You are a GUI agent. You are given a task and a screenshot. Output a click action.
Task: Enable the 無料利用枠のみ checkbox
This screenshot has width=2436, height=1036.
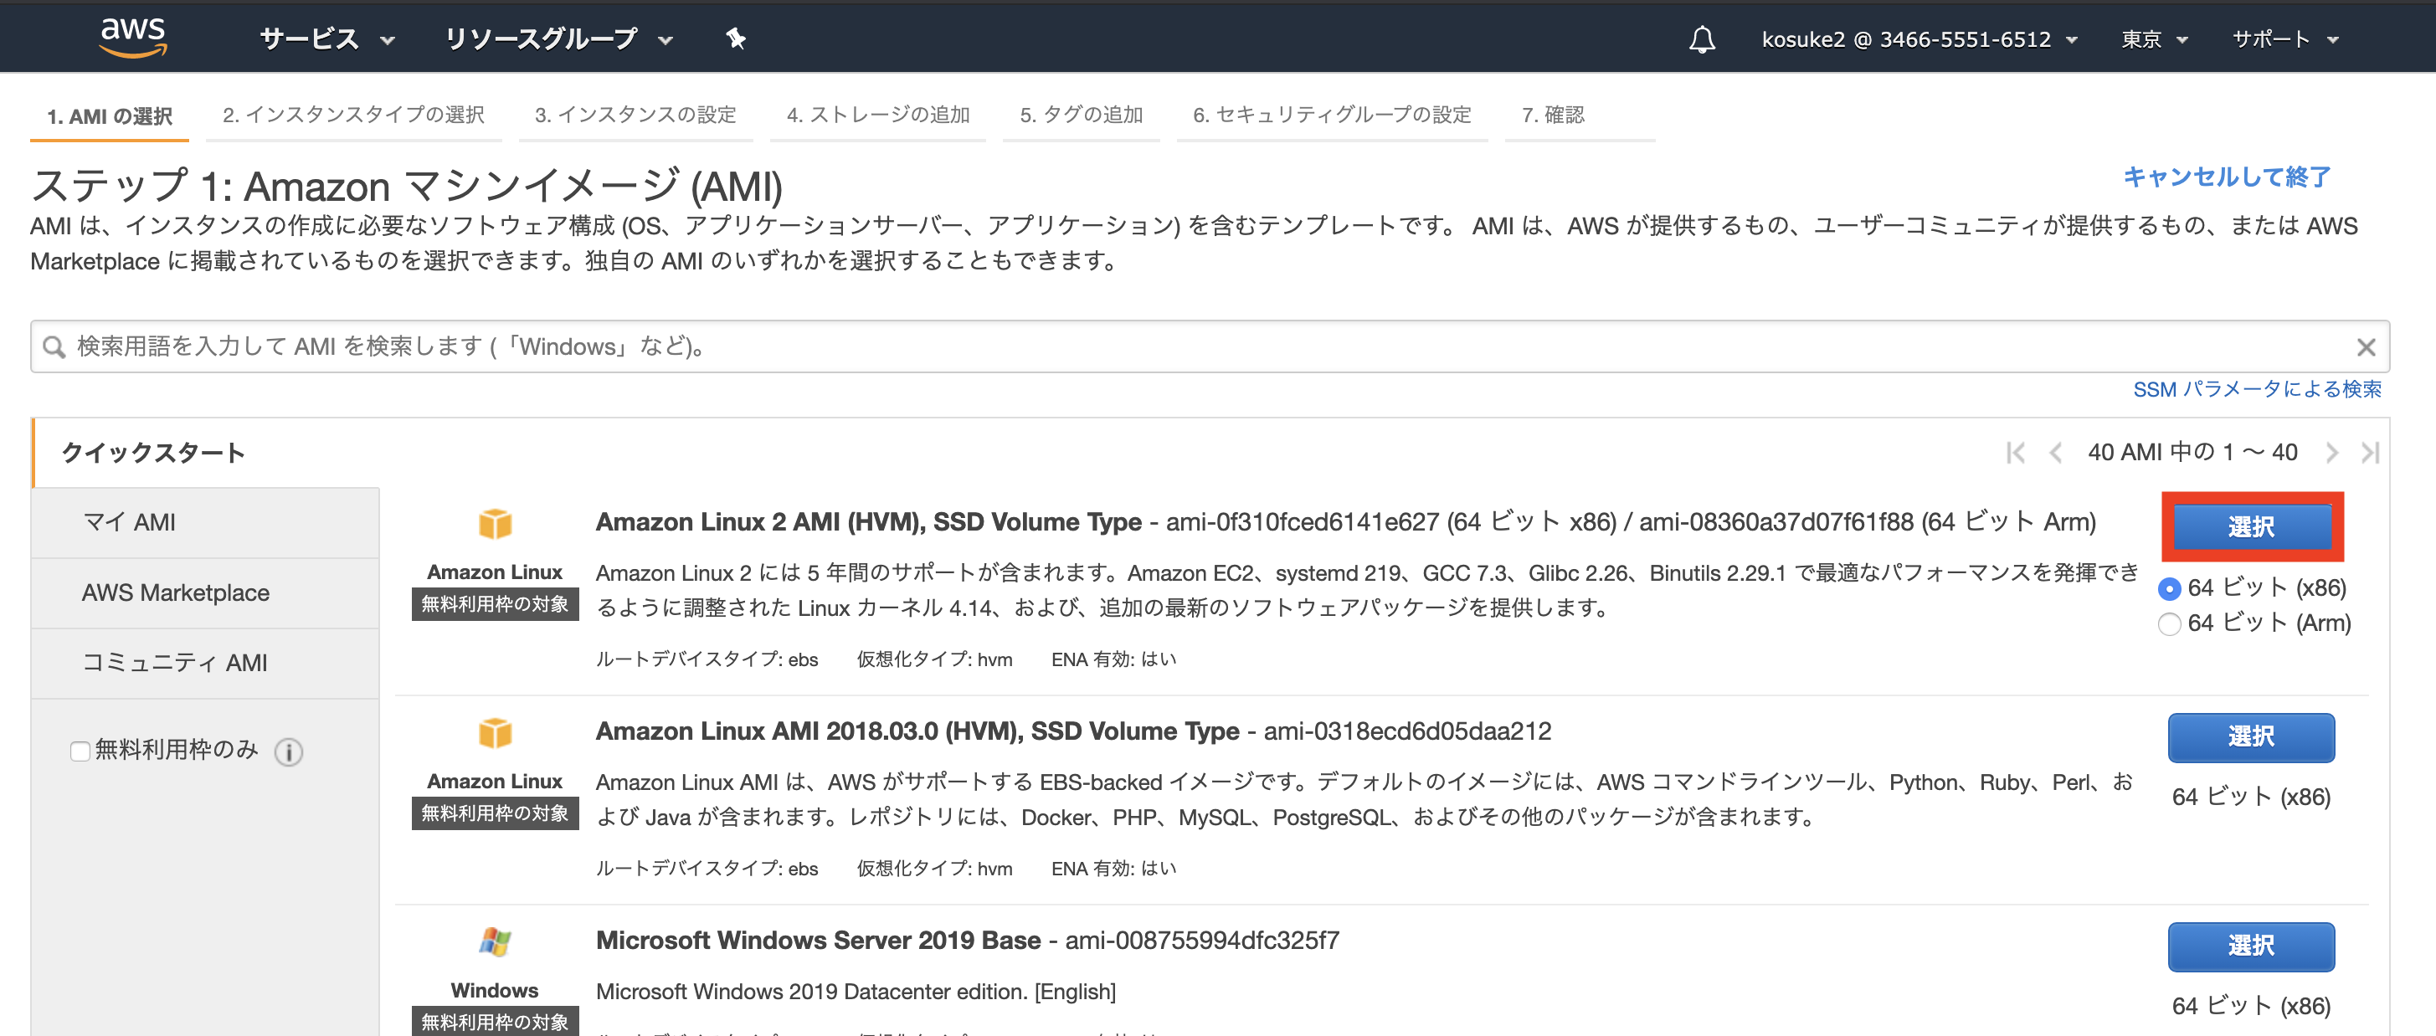(x=80, y=751)
